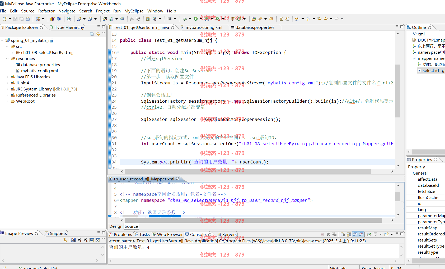Click the Next Annotation toolbar icon
445x269 pixels.
tap(297, 19)
